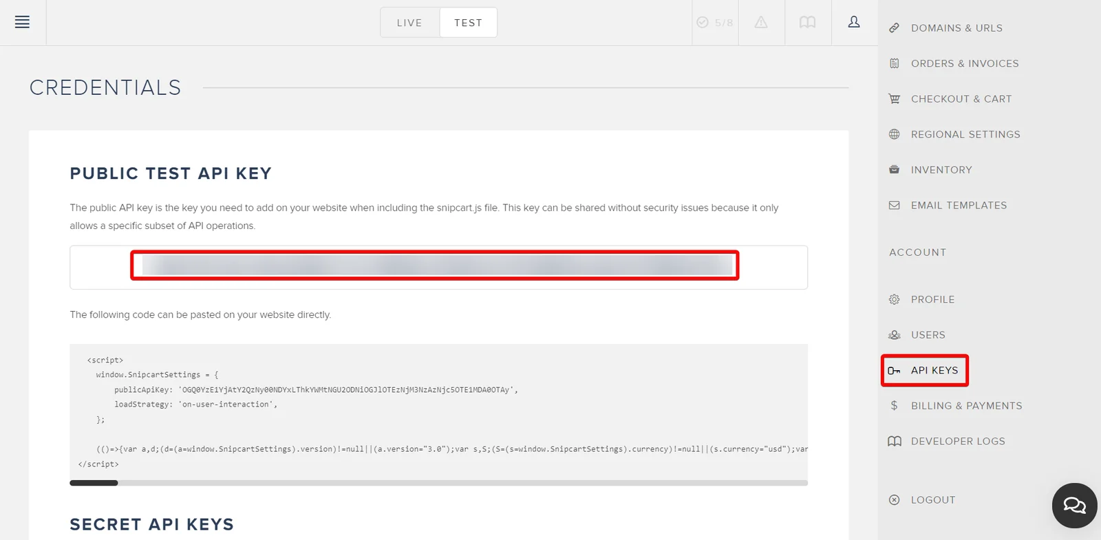Click the public test API key field
This screenshot has height=540, width=1101.
[438, 267]
